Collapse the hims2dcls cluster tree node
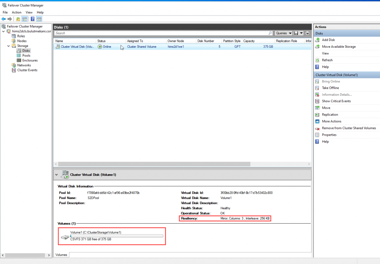Image resolution: width=380 pixels, height=264 pixels. coord(3,31)
